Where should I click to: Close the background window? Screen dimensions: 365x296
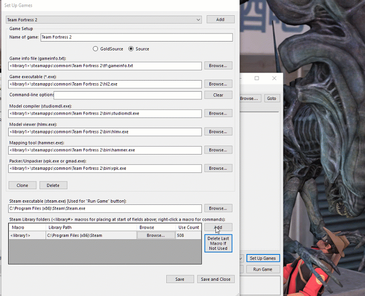click(274, 78)
